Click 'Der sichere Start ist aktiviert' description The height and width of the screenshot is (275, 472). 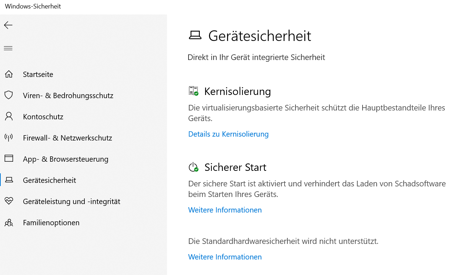click(x=317, y=189)
